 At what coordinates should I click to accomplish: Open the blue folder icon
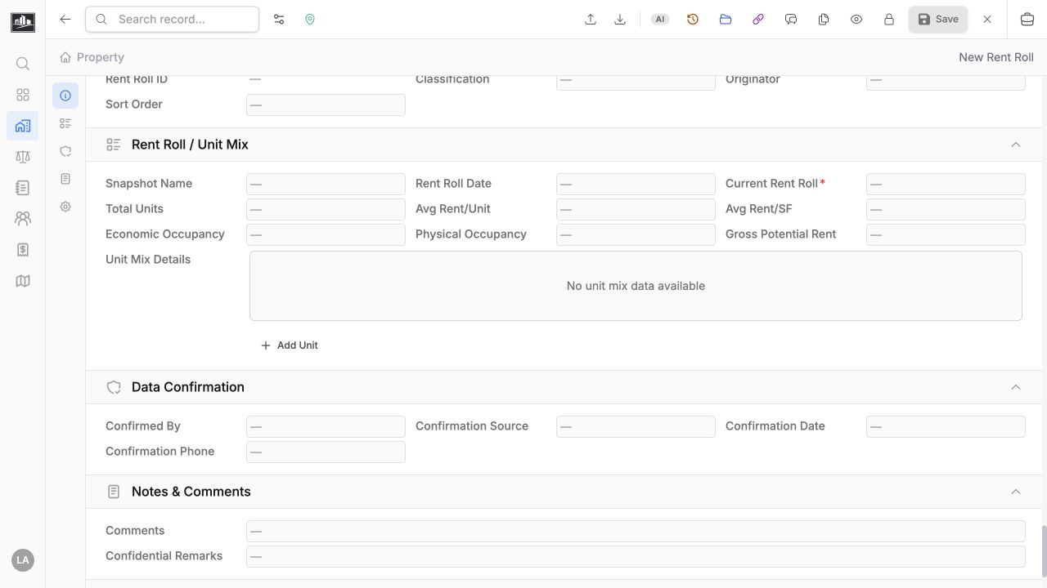pyautogui.click(x=726, y=20)
